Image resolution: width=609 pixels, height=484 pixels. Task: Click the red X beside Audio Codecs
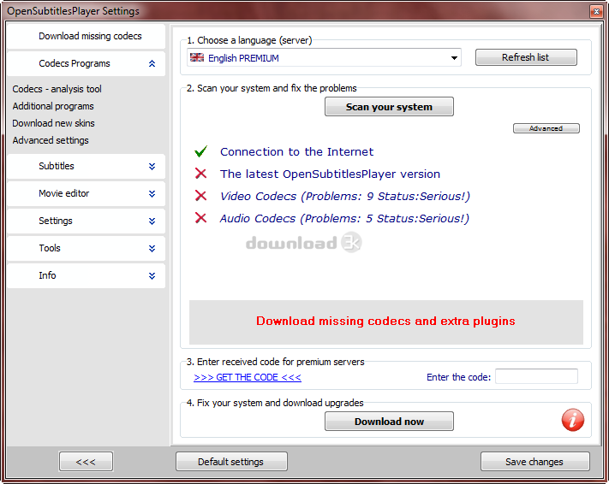tap(200, 218)
